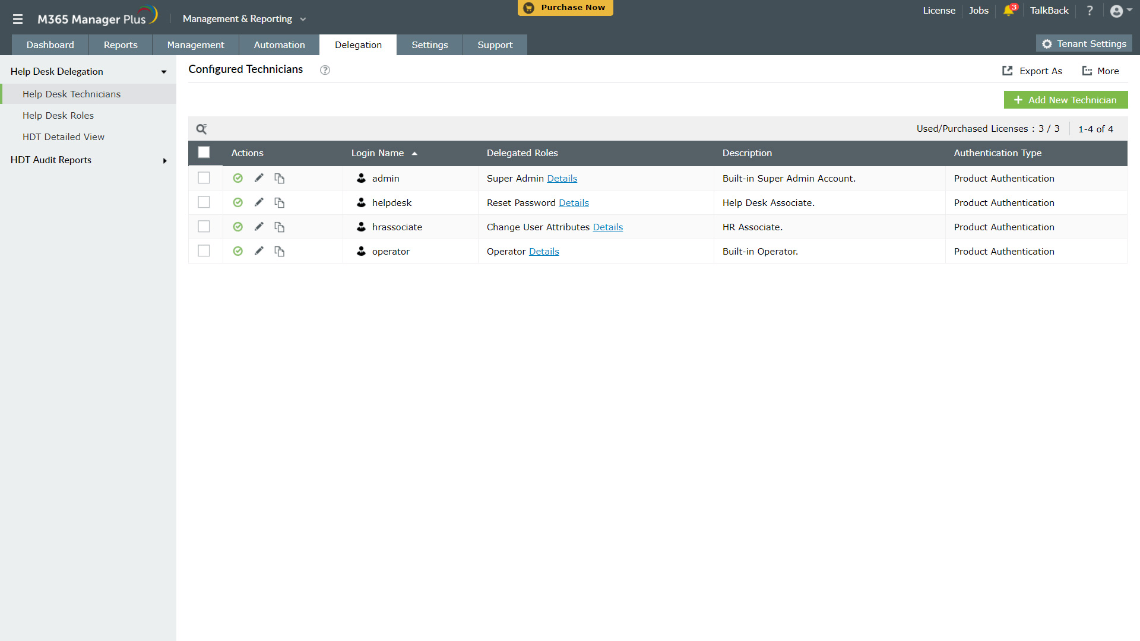Image resolution: width=1140 pixels, height=641 pixels.
Task: Sort by Login Name column header
Action: point(378,153)
